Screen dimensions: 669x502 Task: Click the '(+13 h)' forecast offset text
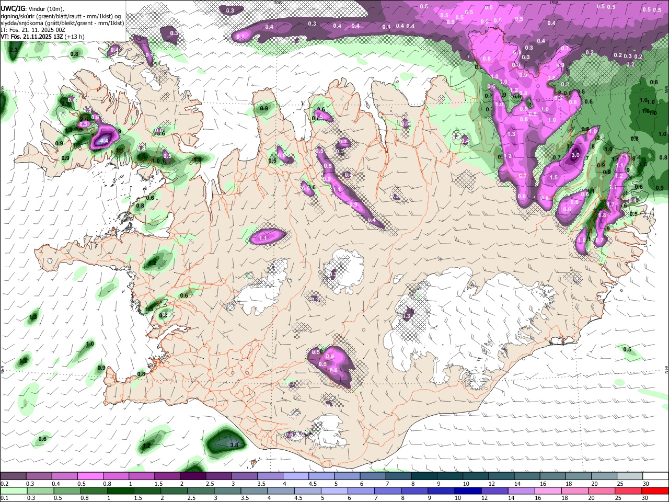(74, 37)
